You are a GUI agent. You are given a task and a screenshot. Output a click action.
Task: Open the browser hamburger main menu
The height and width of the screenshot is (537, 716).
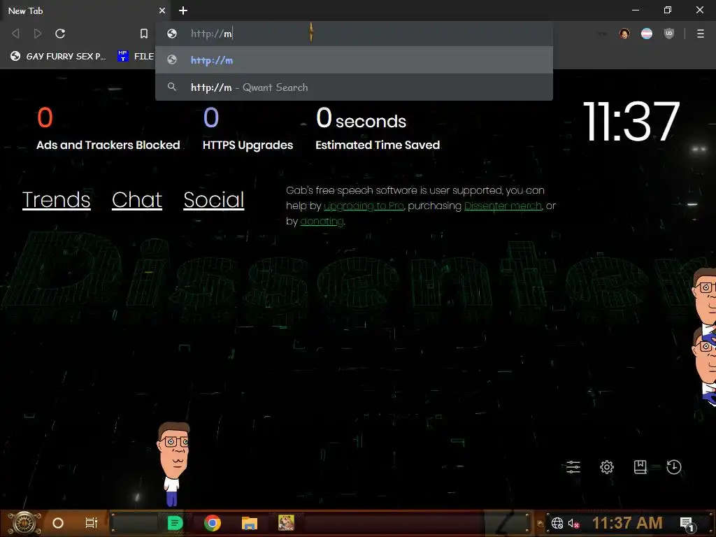[701, 34]
